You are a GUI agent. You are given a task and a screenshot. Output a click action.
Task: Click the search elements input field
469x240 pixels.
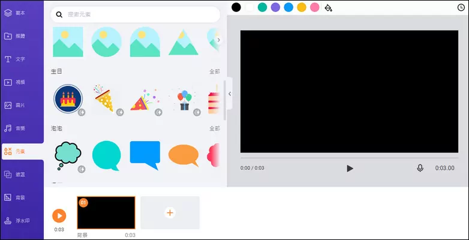pos(136,14)
